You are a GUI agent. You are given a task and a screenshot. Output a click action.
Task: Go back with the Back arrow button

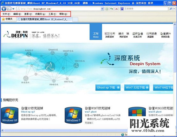click(x=4, y=9)
